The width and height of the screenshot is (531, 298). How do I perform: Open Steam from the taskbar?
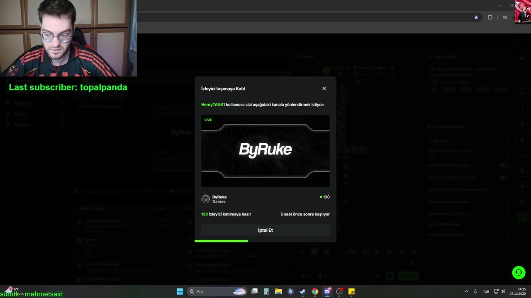(x=303, y=291)
